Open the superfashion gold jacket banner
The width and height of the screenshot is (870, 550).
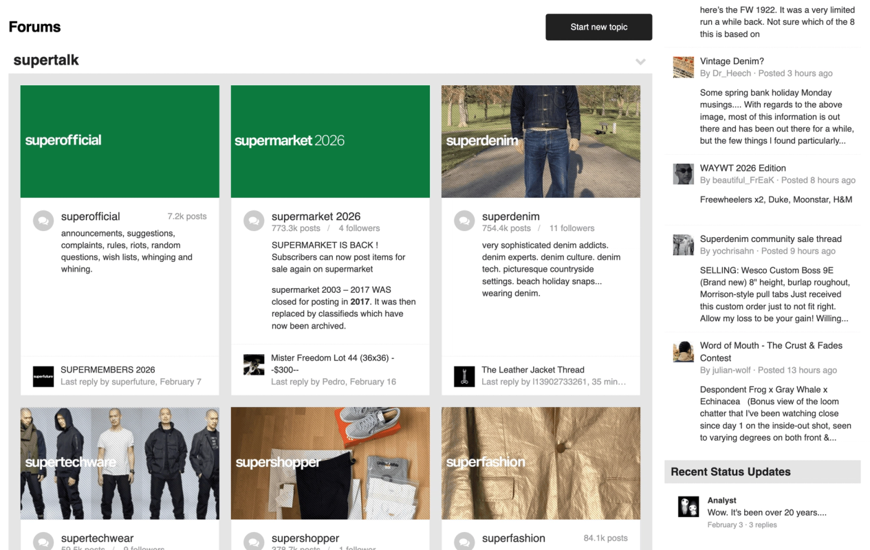coord(541,463)
